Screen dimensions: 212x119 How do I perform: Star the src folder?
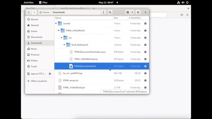point(145,38)
